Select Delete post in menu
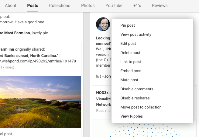 [152, 53]
